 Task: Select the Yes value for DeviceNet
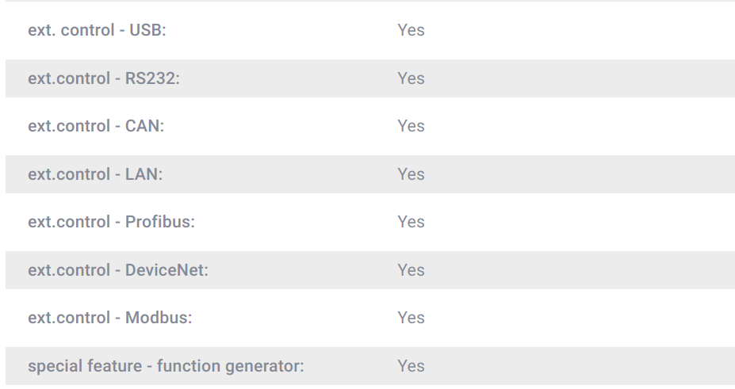[411, 270]
